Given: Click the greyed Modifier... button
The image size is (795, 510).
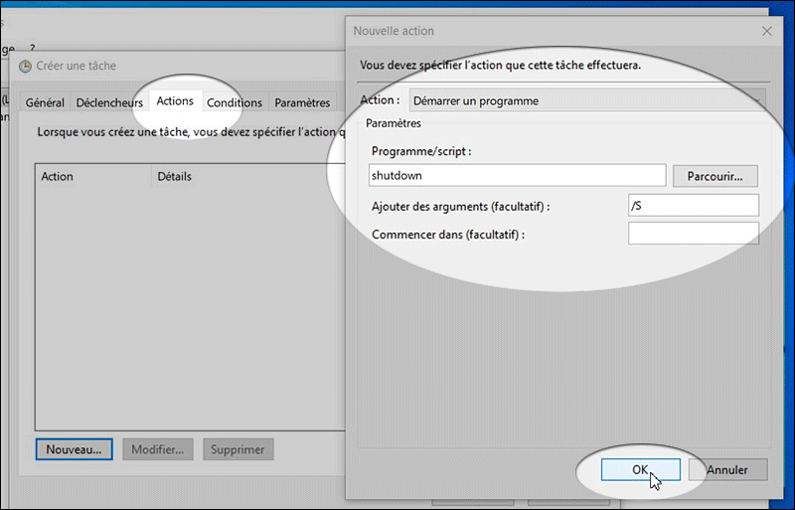Looking at the screenshot, I should [x=158, y=449].
